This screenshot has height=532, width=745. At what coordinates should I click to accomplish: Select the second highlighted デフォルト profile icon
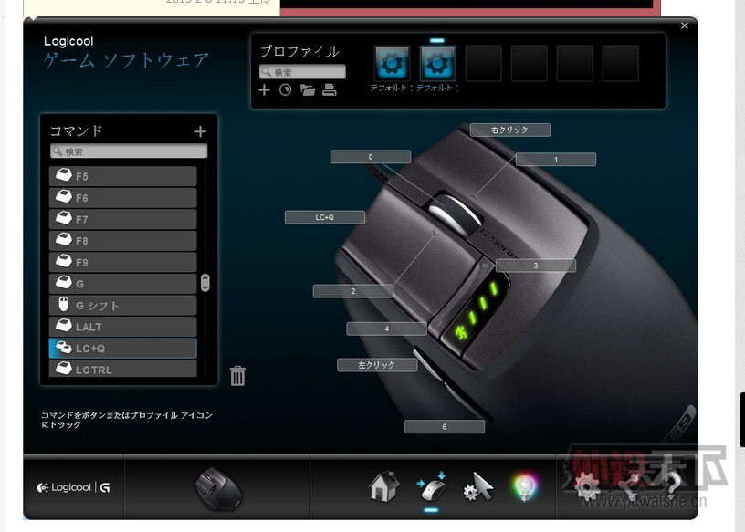[437, 64]
